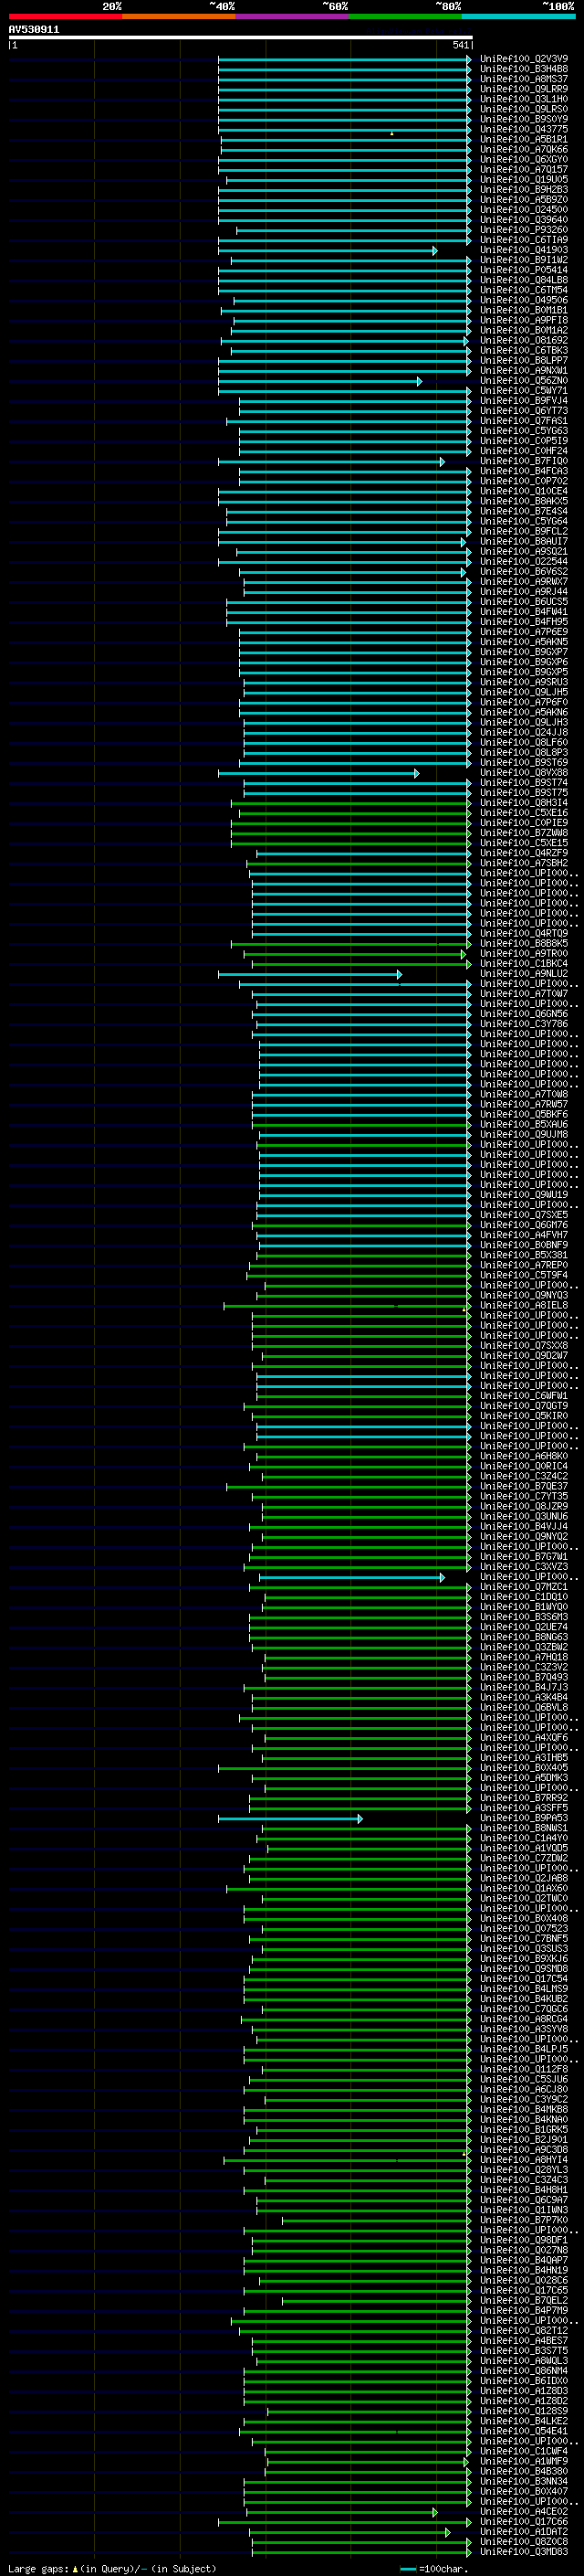Open the UniRef100_Q43775 hit
Viewport: 584px width, 2576px height.
[x=524, y=130]
